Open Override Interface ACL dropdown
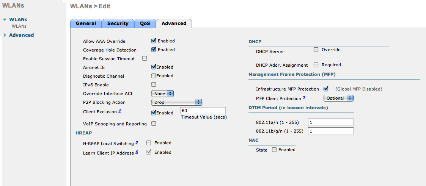 point(162,93)
